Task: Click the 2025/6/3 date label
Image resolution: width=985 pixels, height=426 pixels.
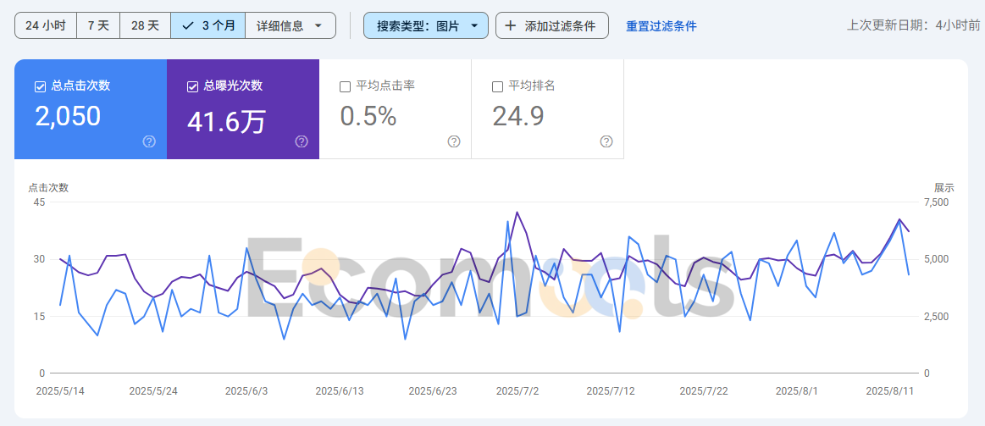Action: pyautogui.click(x=246, y=390)
